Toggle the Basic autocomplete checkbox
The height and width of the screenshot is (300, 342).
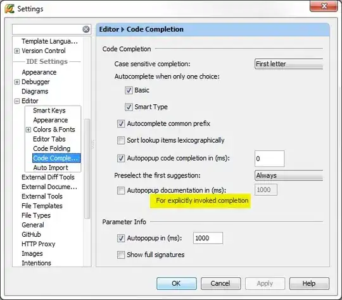pyautogui.click(x=129, y=90)
